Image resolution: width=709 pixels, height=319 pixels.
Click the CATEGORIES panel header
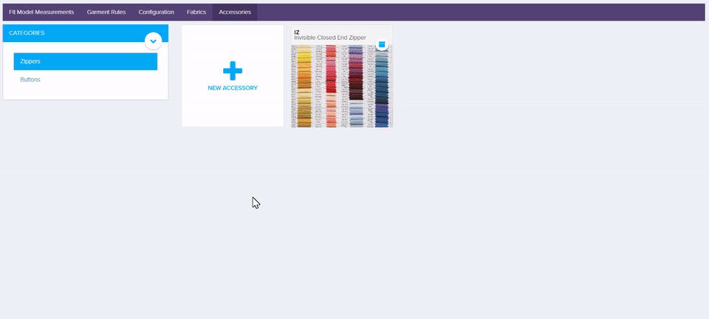[86, 33]
